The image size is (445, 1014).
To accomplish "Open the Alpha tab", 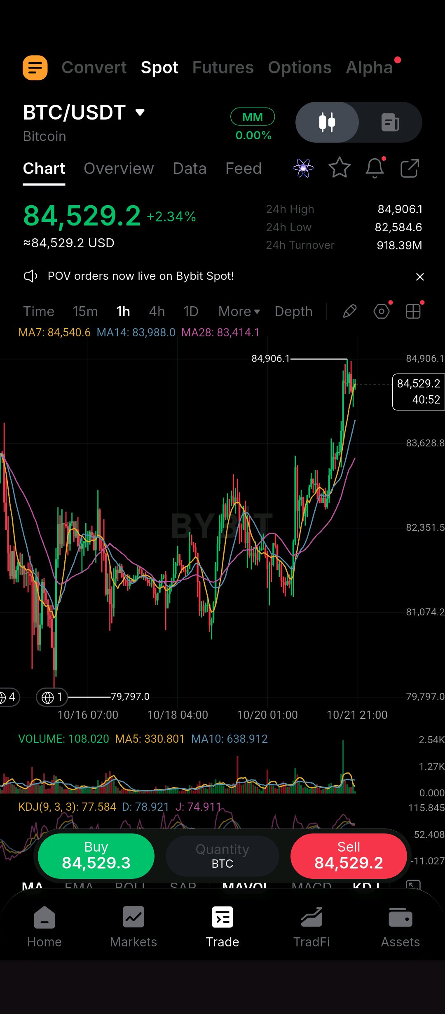I will tap(369, 68).
